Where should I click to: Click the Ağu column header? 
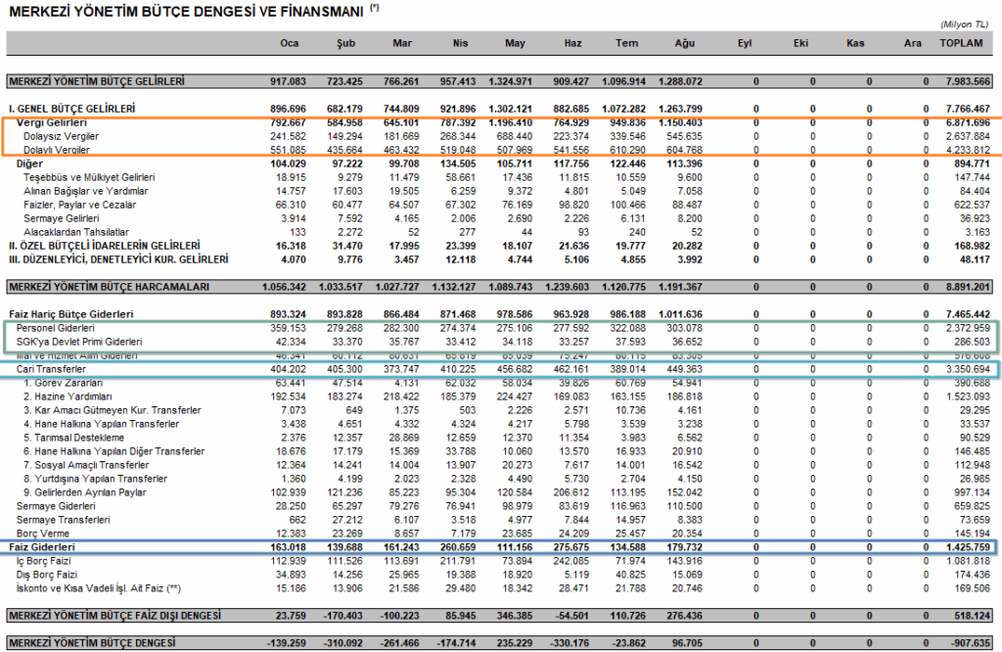pyautogui.click(x=685, y=44)
